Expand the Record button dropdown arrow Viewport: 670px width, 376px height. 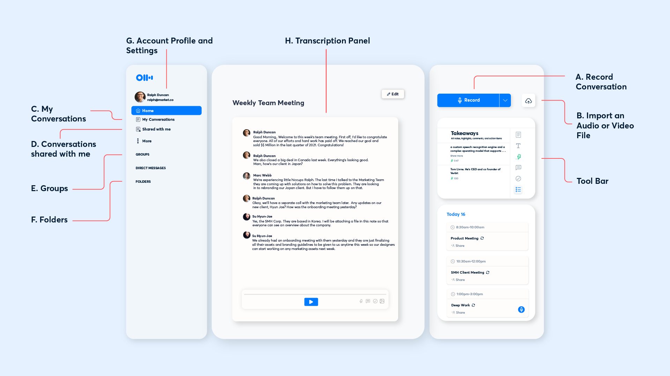point(505,100)
